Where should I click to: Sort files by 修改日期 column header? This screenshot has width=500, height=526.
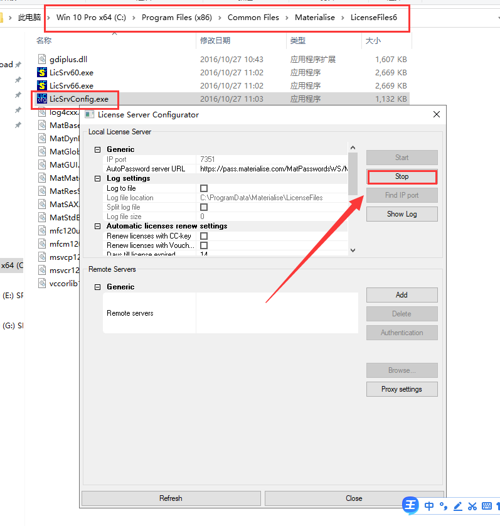(x=215, y=41)
